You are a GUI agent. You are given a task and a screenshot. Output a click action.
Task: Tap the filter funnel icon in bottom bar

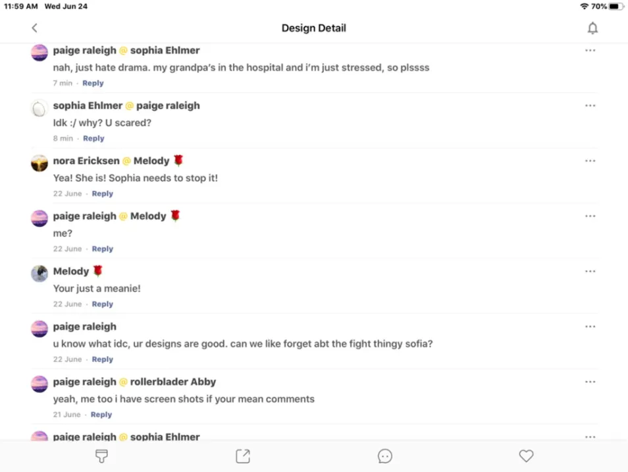(x=101, y=456)
